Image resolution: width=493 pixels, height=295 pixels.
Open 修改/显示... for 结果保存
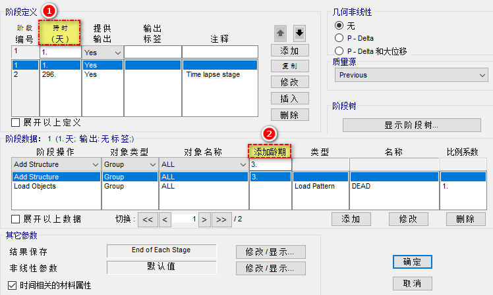pos(270,251)
